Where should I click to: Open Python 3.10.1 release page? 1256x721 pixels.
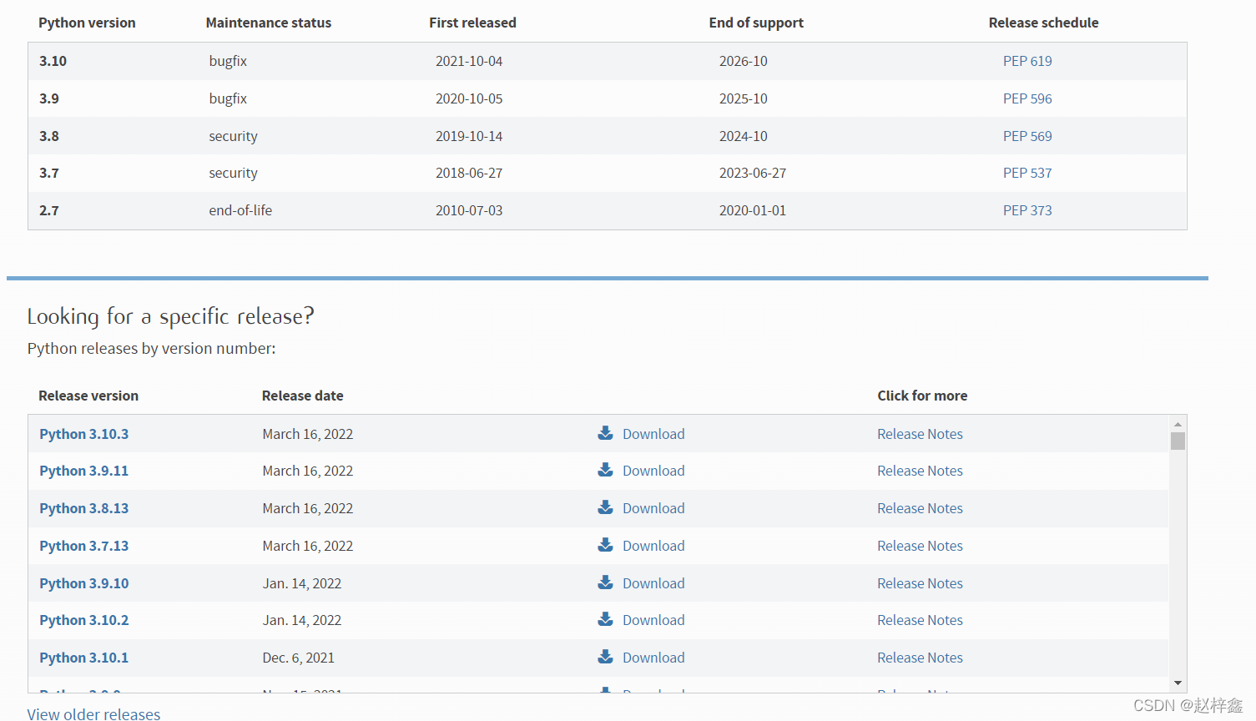pos(84,658)
